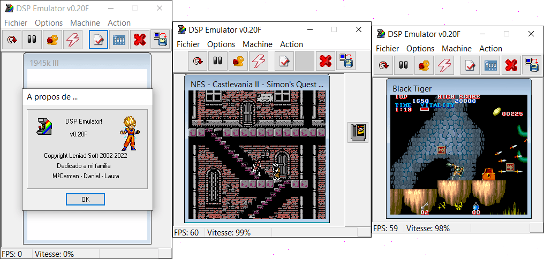The width and height of the screenshot is (544, 259).
Task: Click snail slow-speed icon in Black Tiger window
Action: [424, 65]
